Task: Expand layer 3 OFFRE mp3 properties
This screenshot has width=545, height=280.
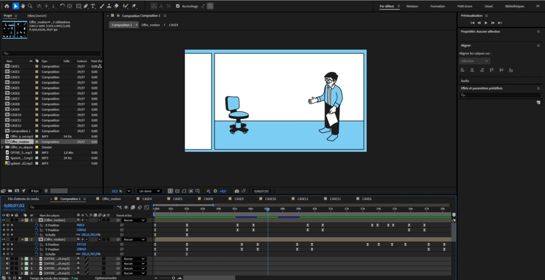Action: tap(22, 259)
